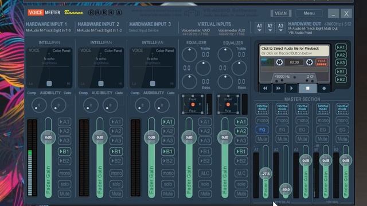Disable A1 routing on Hardware Input 3

coord(167,122)
